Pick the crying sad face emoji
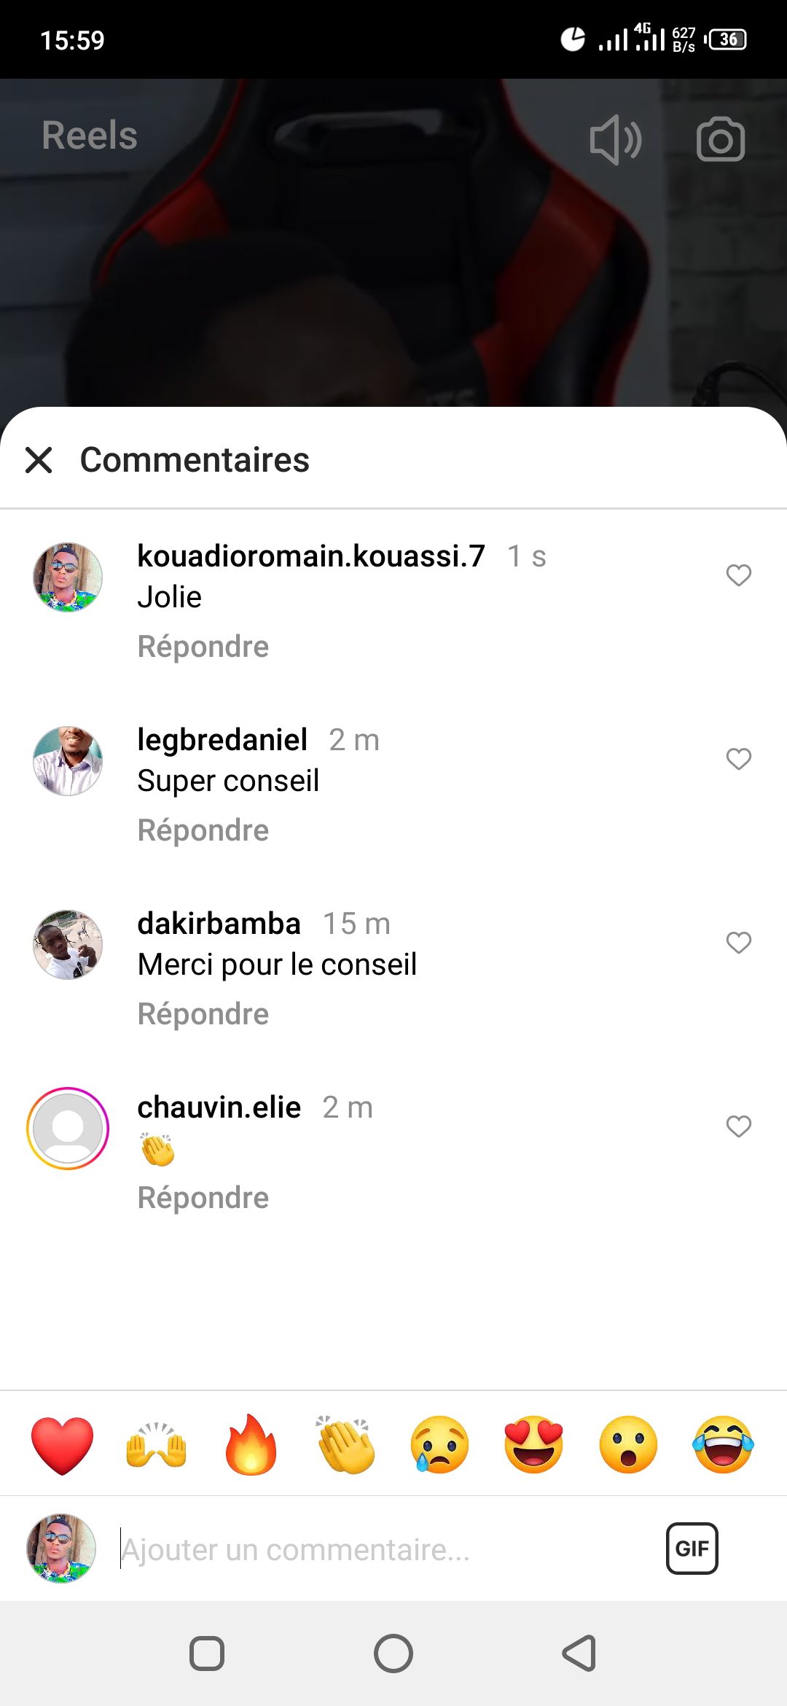This screenshot has height=1706, width=787. (439, 1445)
